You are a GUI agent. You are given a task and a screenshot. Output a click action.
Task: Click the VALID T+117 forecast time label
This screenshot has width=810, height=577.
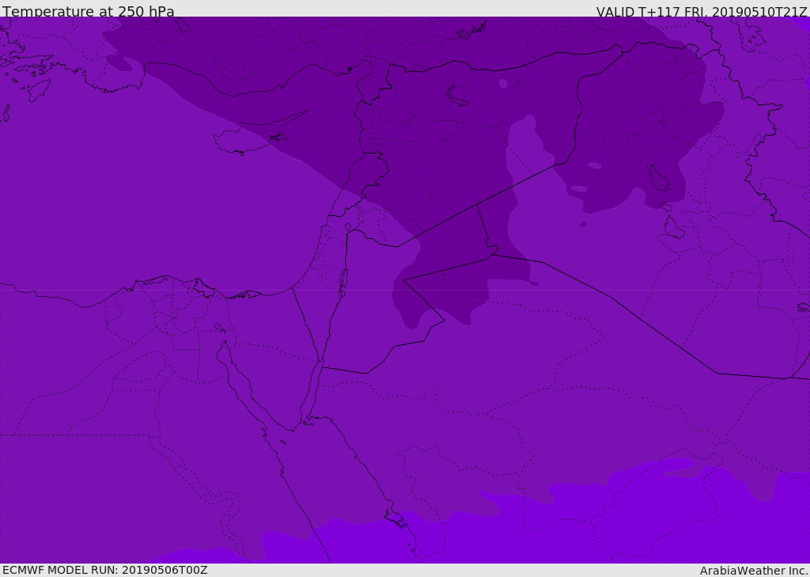point(701,12)
